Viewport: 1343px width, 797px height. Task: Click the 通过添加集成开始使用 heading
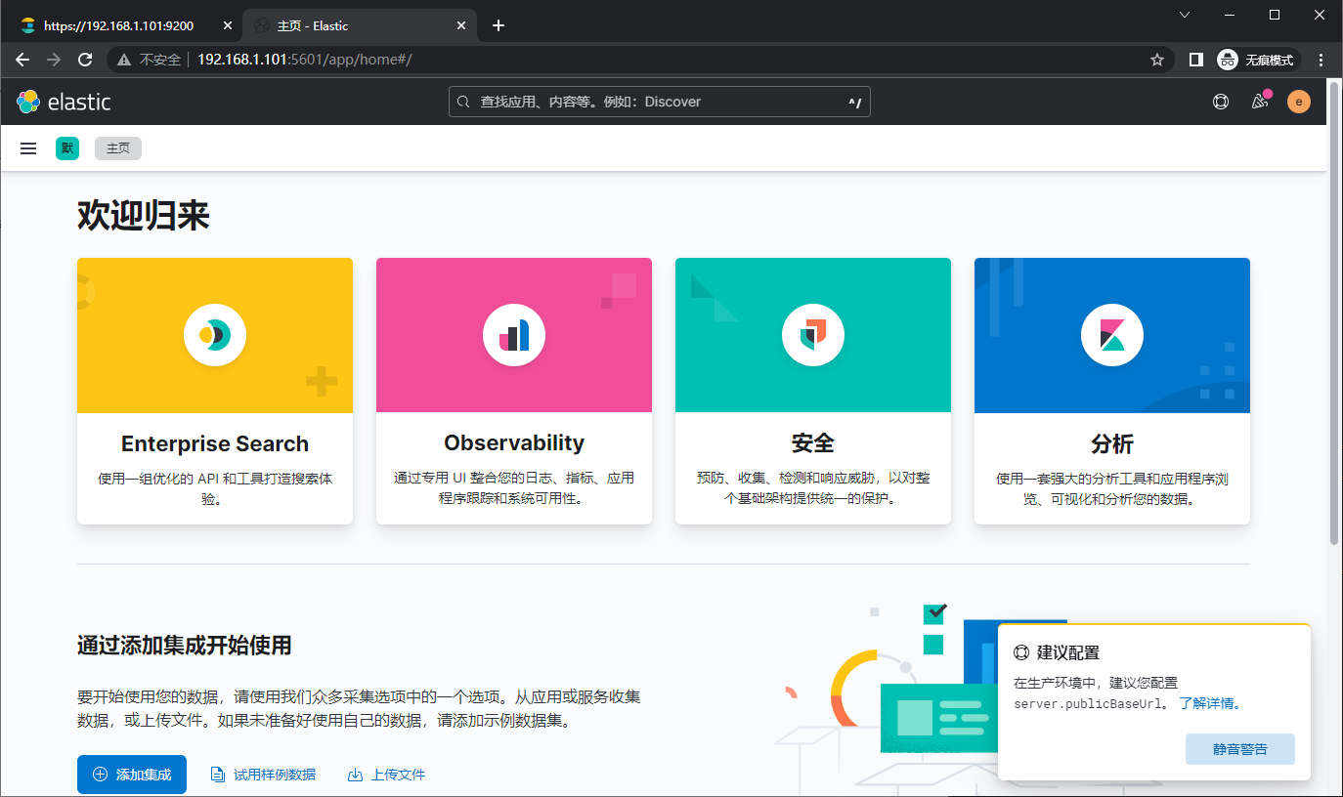pyautogui.click(x=185, y=646)
